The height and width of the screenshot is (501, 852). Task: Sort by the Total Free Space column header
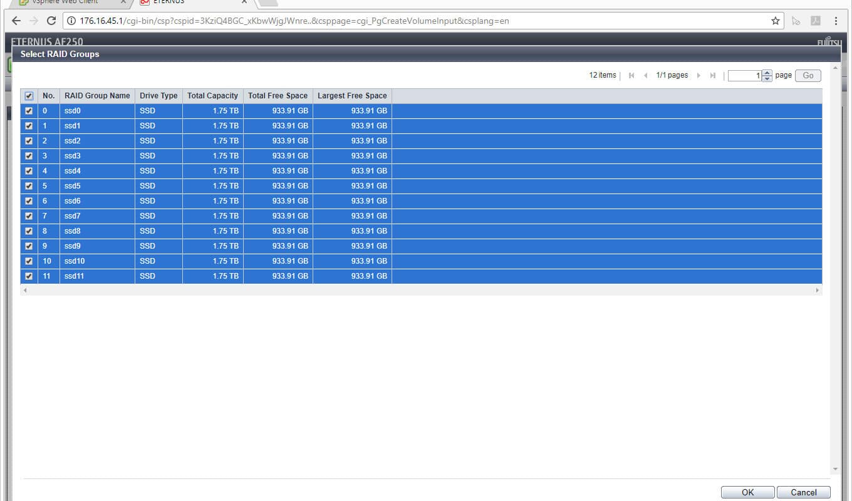coord(278,96)
